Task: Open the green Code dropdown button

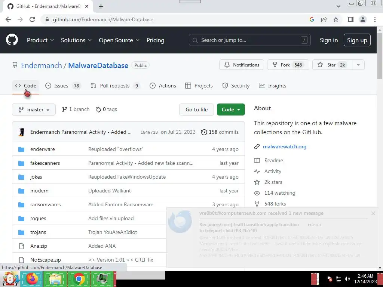Action: pos(230,109)
